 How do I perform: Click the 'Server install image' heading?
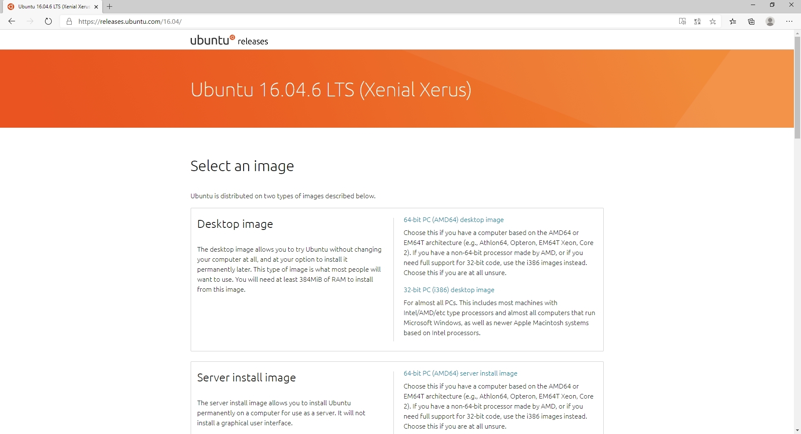(246, 378)
